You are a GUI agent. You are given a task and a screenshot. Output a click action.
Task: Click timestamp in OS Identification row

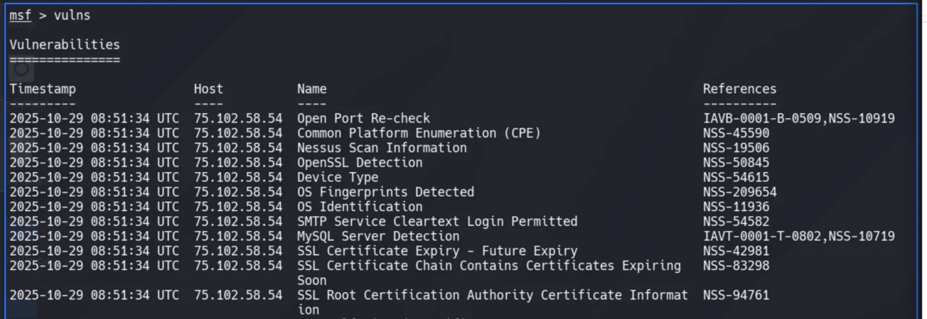coord(94,206)
